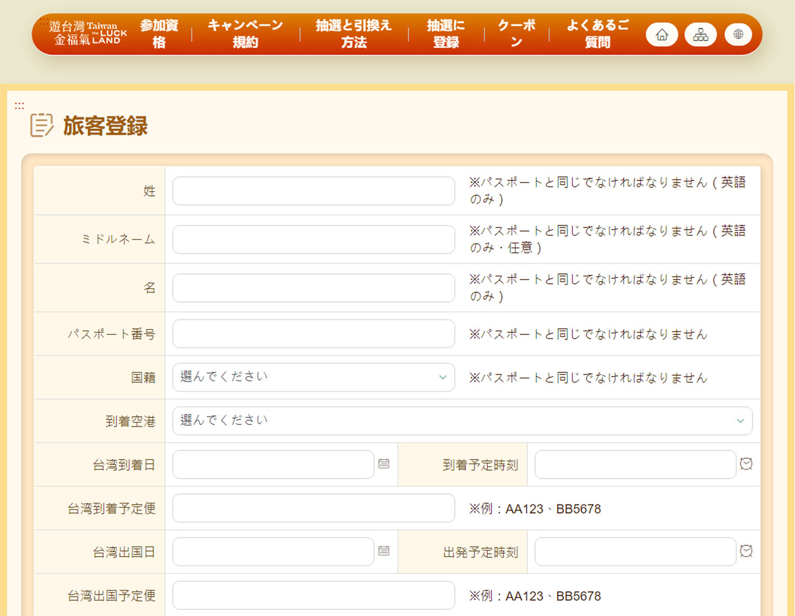Open the 抽選に登録 link

tap(446, 33)
